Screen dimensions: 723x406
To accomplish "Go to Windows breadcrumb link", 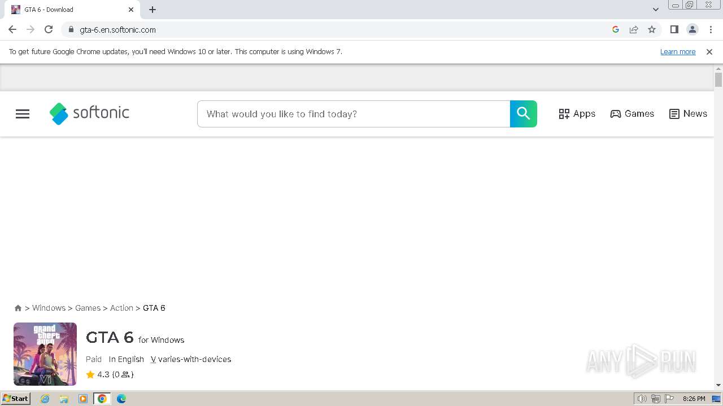I will tap(49, 308).
